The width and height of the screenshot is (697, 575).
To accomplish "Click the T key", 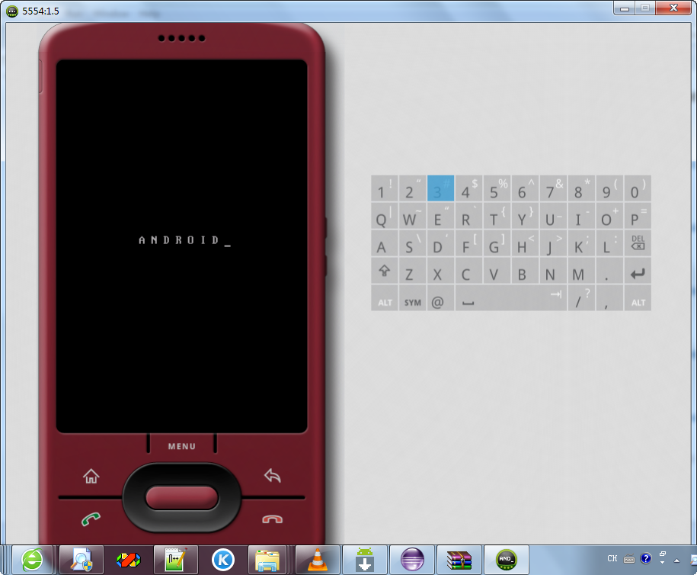I will click(497, 216).
